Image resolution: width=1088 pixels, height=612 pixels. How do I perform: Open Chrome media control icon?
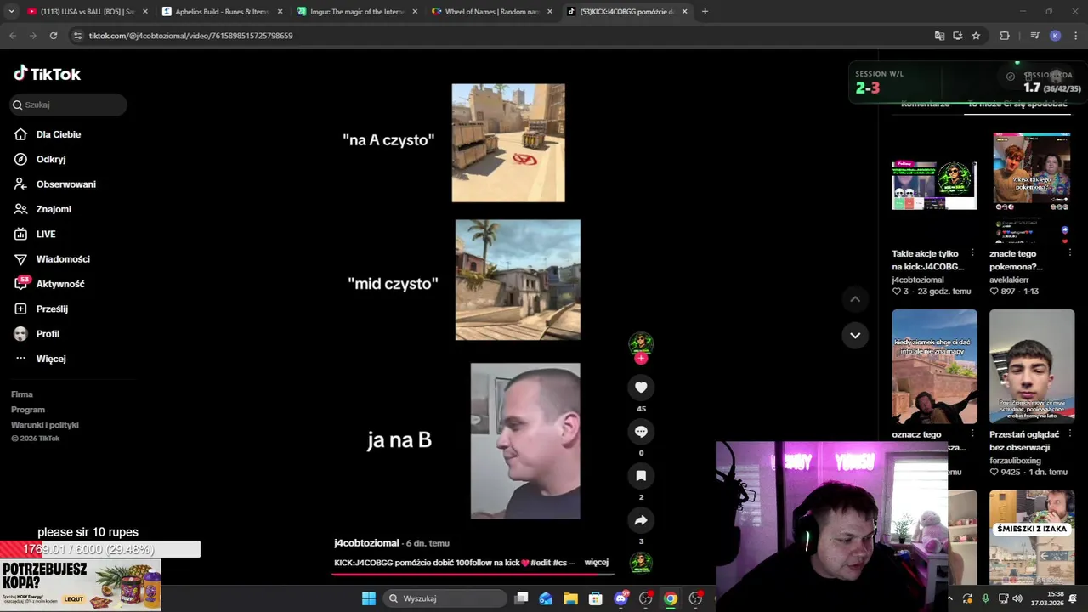(x=1034, y=36)
